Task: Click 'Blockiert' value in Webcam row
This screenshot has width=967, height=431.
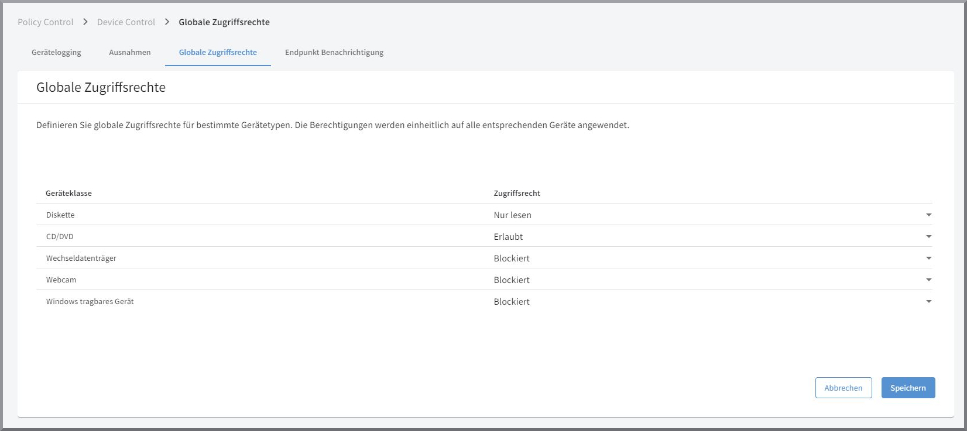Action: pos(512,280)
